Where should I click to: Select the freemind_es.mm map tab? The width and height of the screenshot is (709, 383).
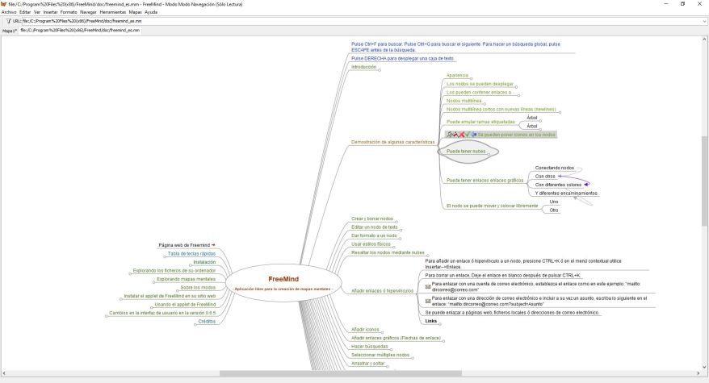tap(80, 31)
